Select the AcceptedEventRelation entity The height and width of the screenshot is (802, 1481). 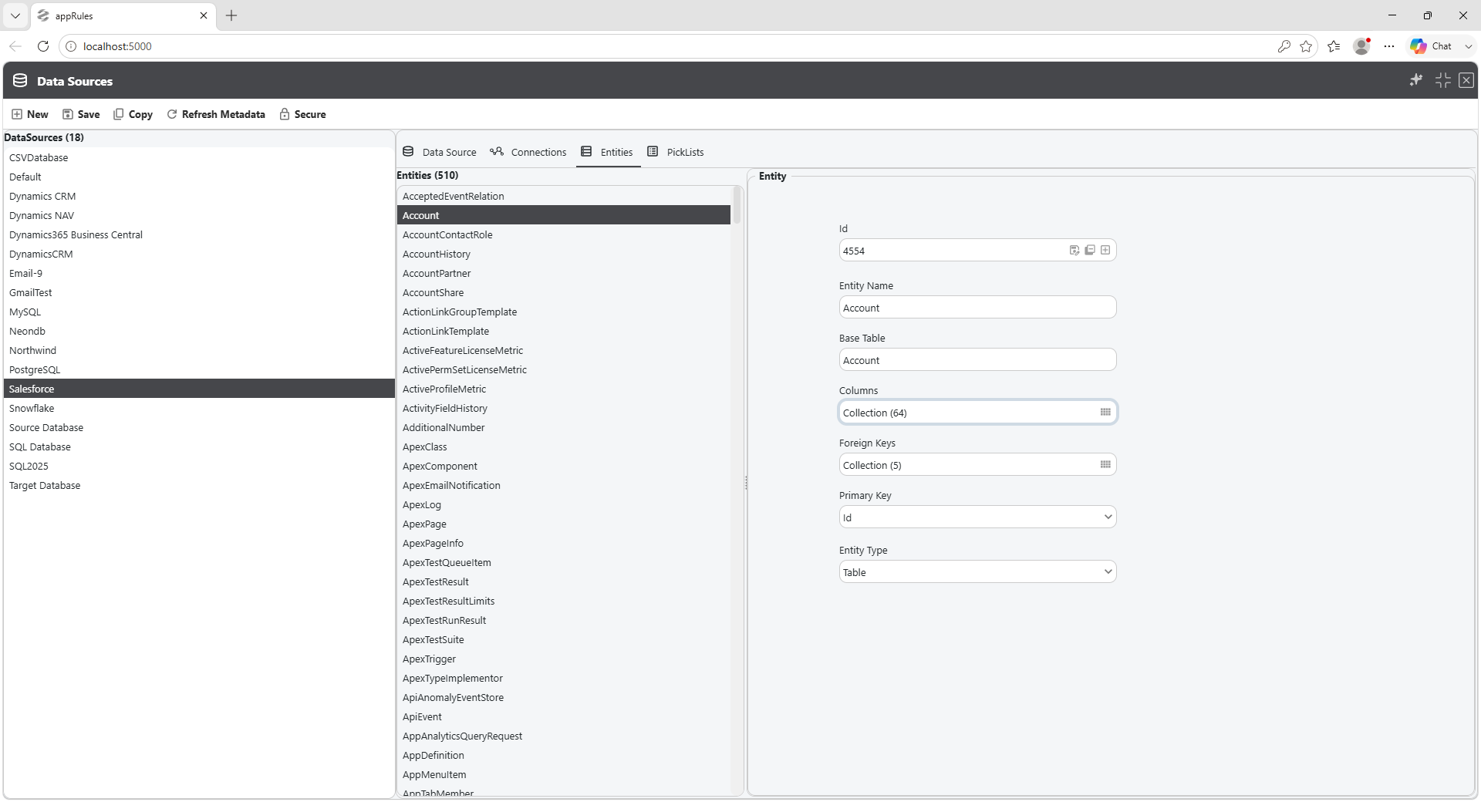point(564,196)
